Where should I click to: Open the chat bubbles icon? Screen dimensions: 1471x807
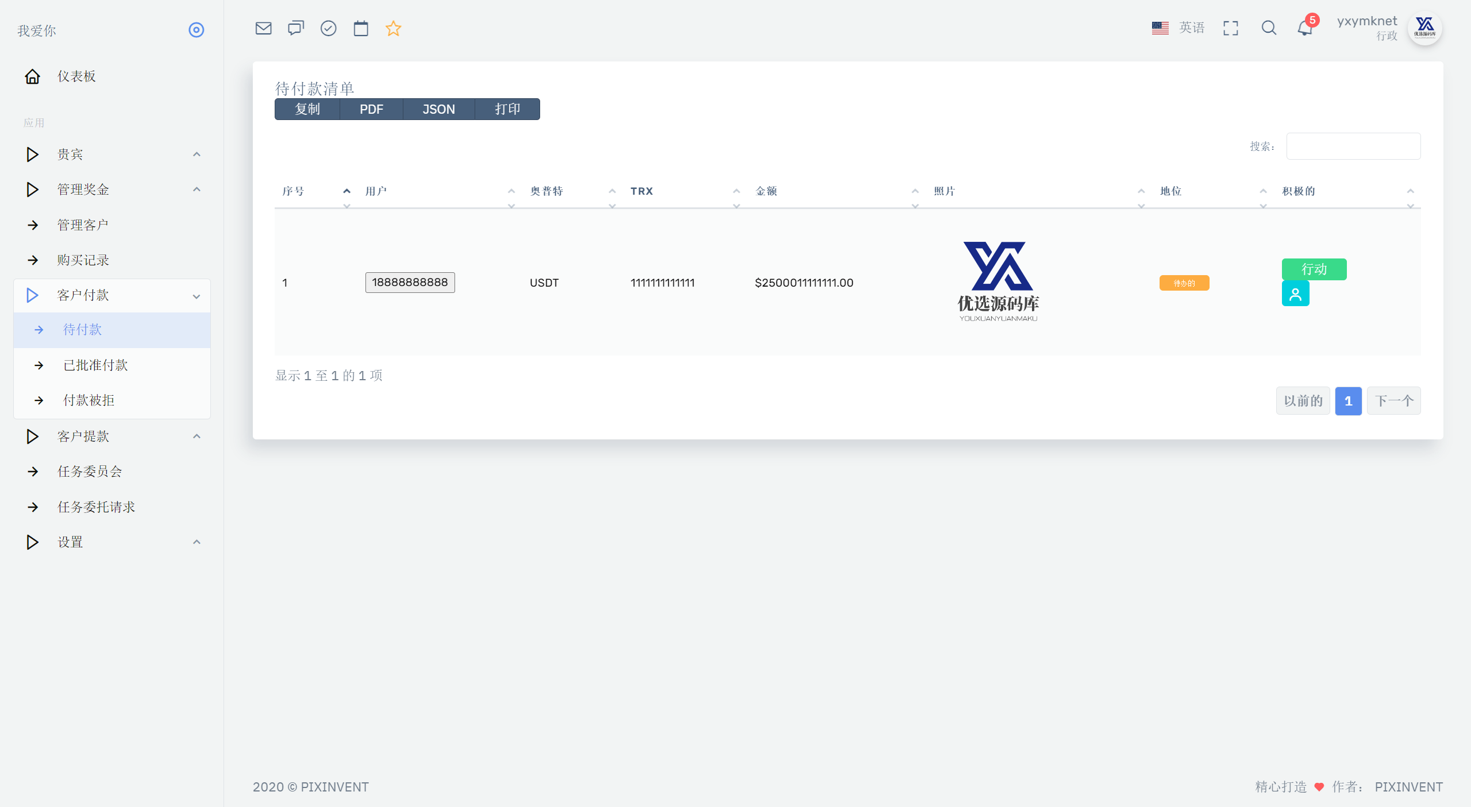click(296, 28)
